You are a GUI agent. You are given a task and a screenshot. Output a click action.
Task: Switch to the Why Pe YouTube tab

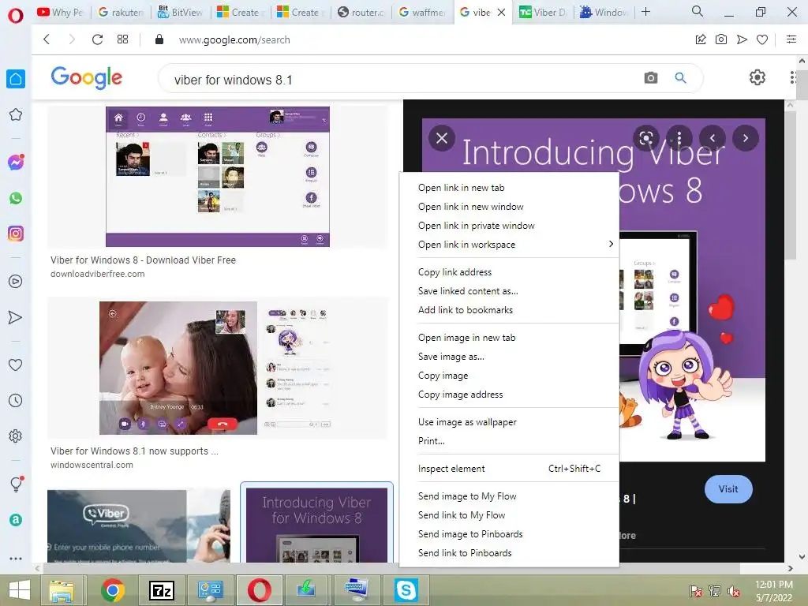60,12
